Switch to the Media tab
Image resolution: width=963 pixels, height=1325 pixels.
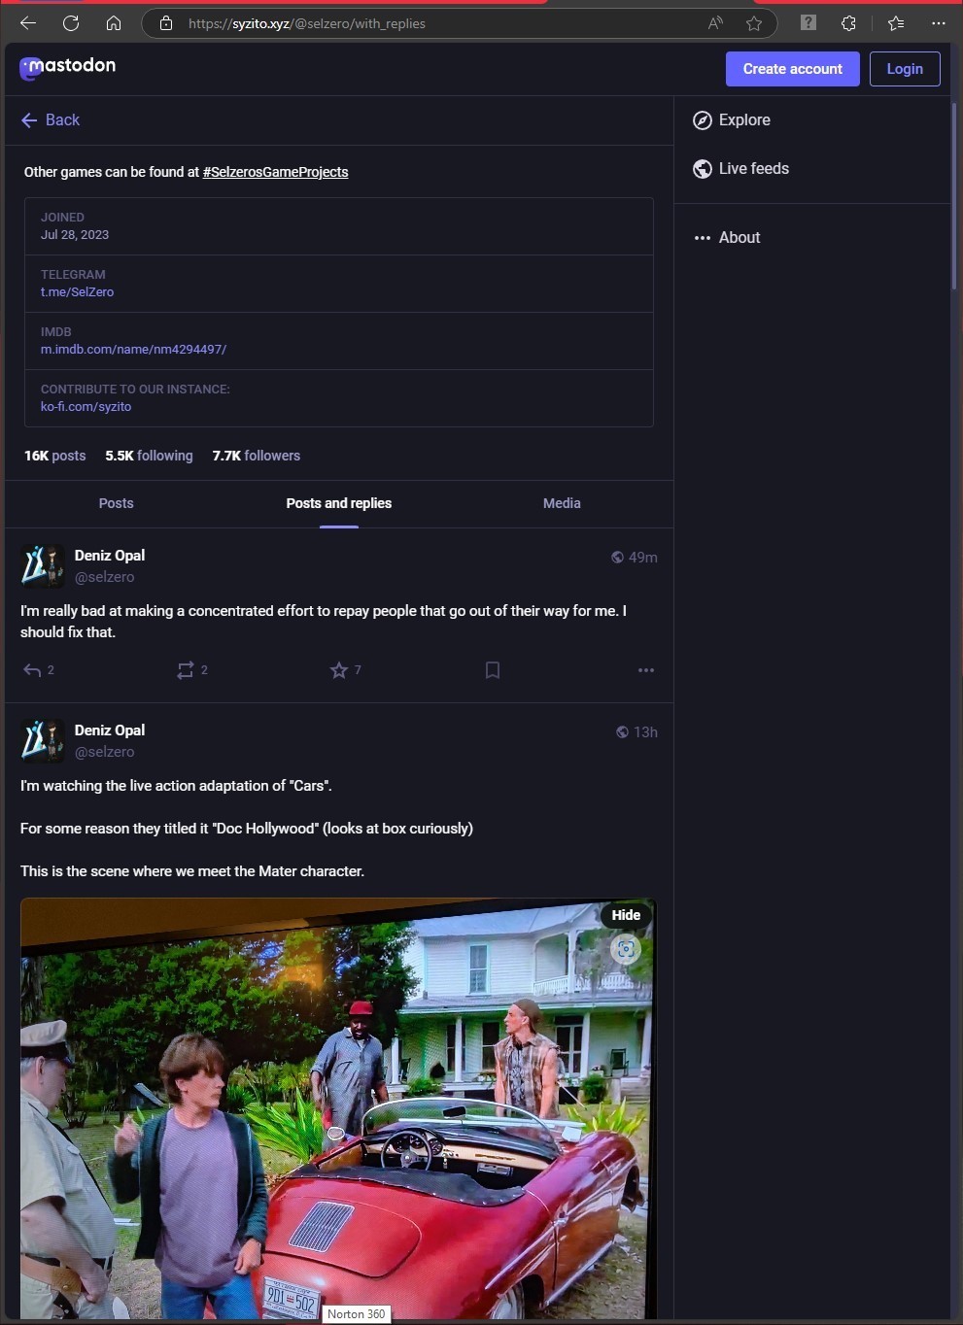coord(562,503)
